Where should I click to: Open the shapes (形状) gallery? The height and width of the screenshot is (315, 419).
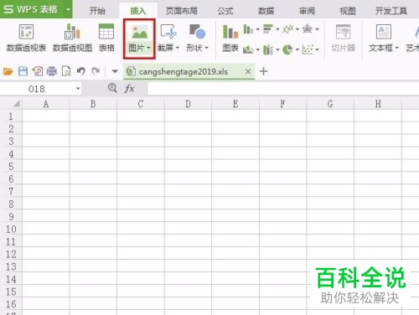[197, 39]
